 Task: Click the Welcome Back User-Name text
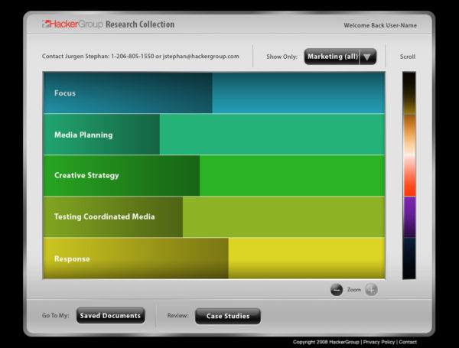tap(380, 25)
